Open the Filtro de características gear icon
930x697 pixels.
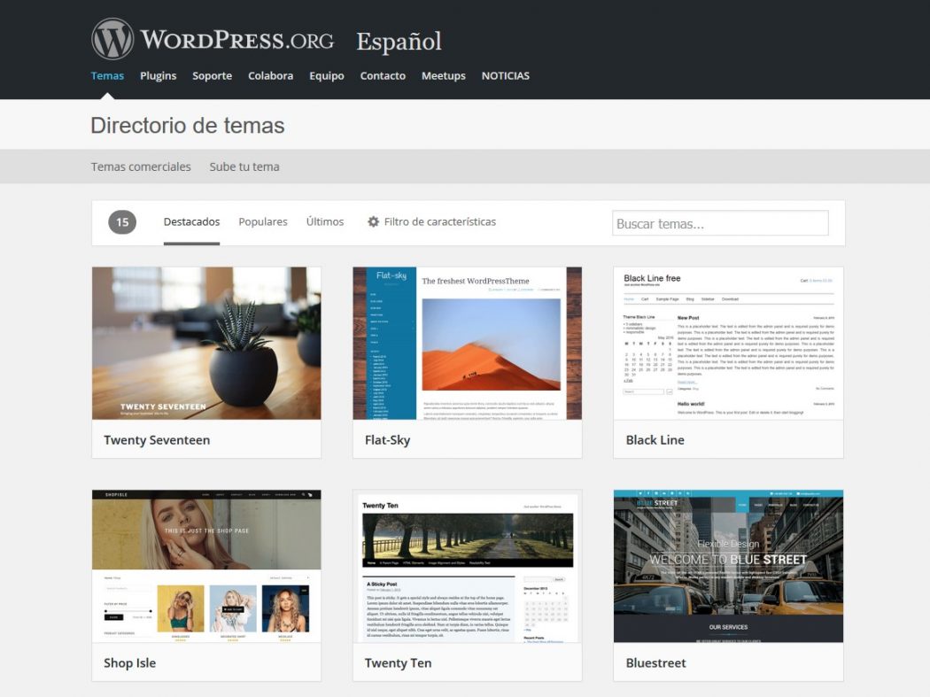click(375, 221)
